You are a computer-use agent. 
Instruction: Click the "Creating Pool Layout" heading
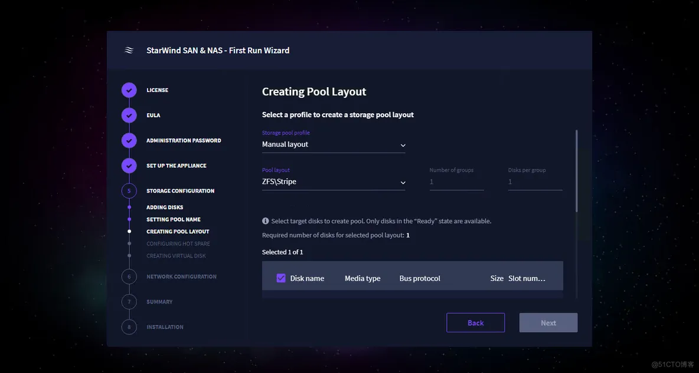pos(314,92)
